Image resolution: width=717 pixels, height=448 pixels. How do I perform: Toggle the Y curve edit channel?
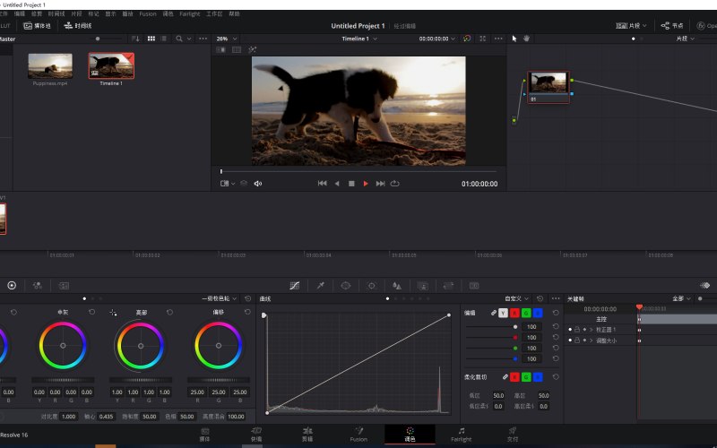(503, 313)
